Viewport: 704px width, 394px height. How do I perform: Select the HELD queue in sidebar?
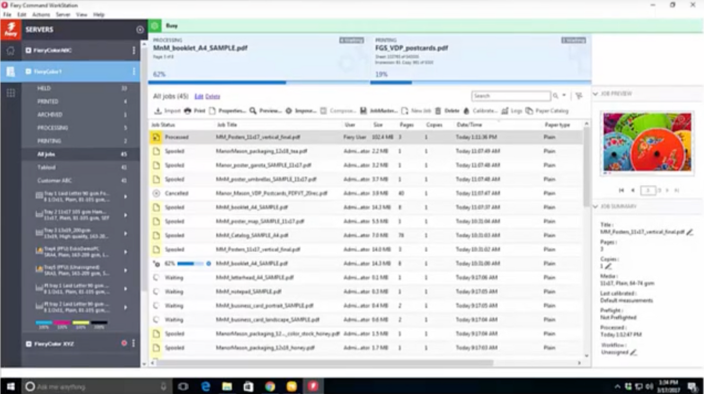(44, 88)
